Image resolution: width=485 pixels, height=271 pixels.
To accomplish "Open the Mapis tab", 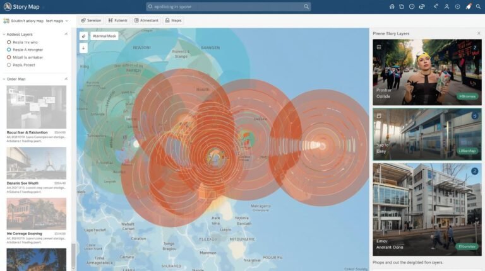I will 173,20.
